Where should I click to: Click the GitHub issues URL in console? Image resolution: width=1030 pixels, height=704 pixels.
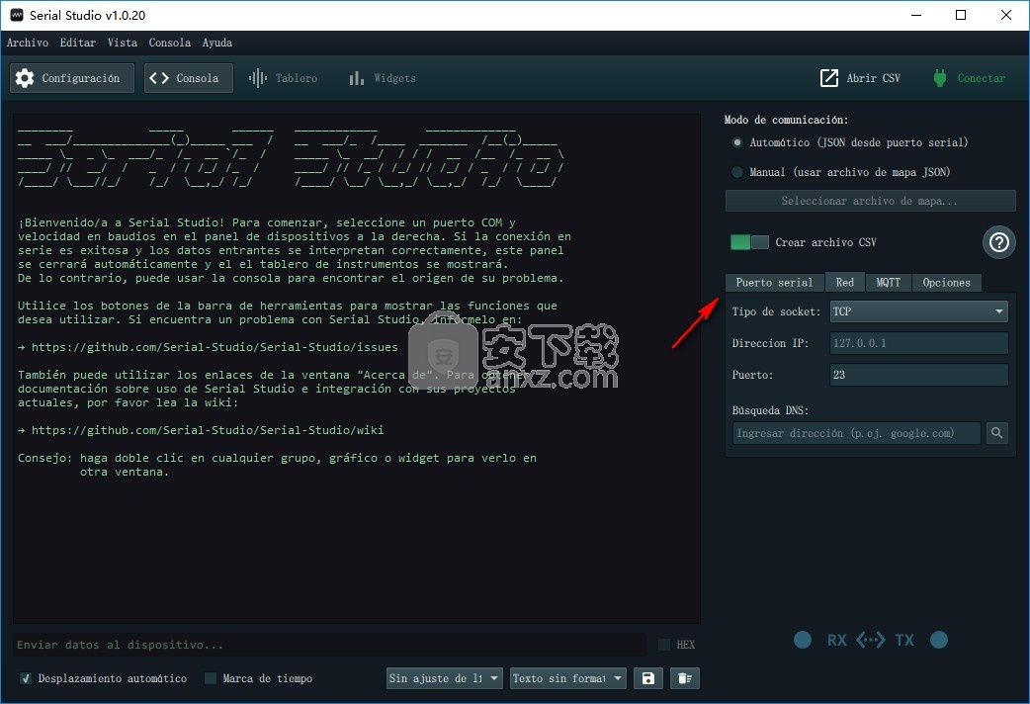coord(215,347)
